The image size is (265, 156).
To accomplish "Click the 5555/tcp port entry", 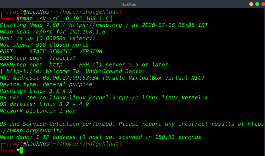I will [x=13, y=58].
